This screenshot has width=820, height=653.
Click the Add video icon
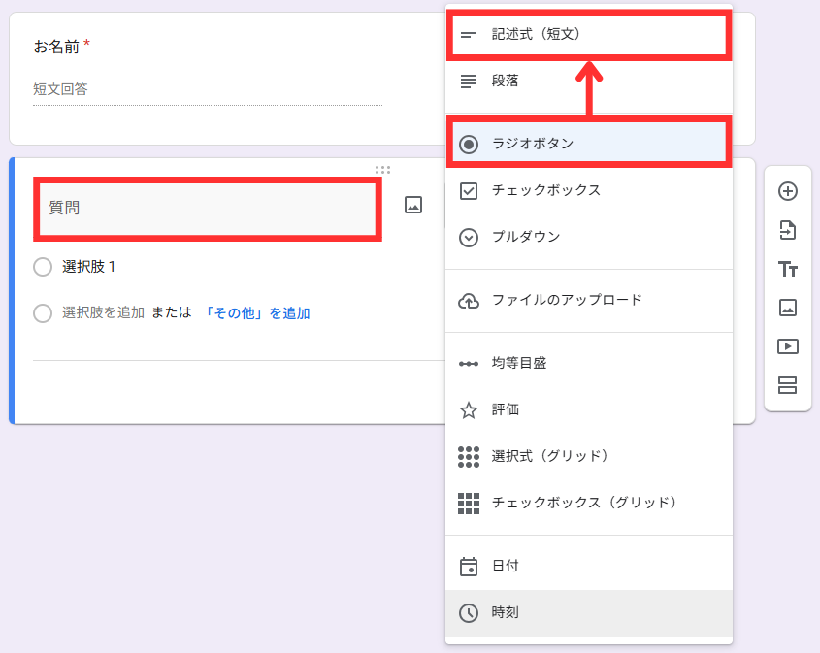(x=788, y=346)
